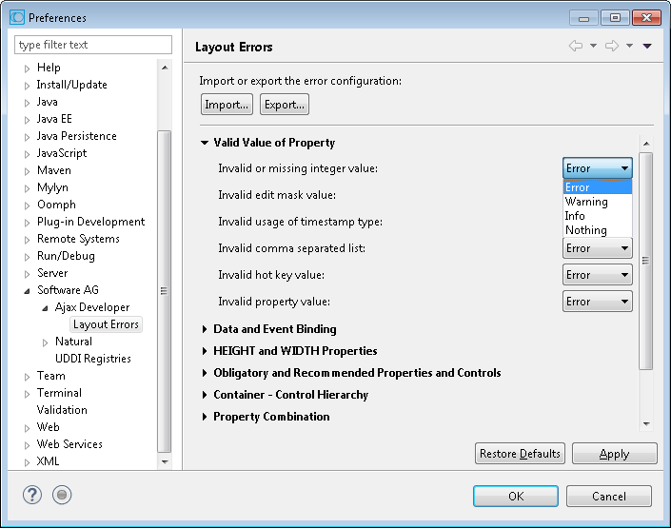The width and height of the screenshot is (671, 528).
Task: Collapse the Software AG tree node
Action: (x=27, y=291)
